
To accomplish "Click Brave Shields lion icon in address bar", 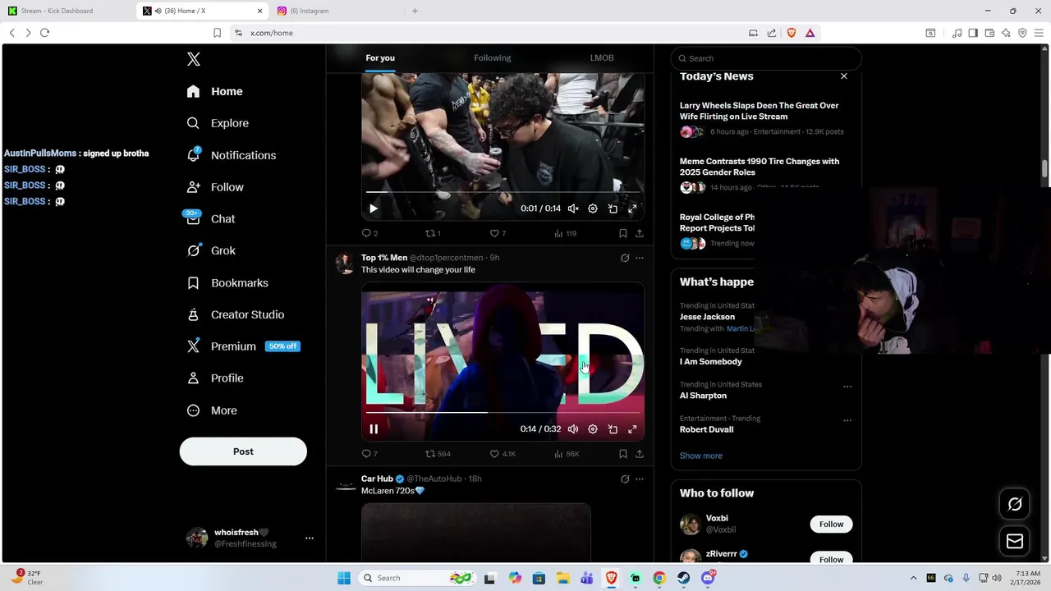I will click(792, 33).
